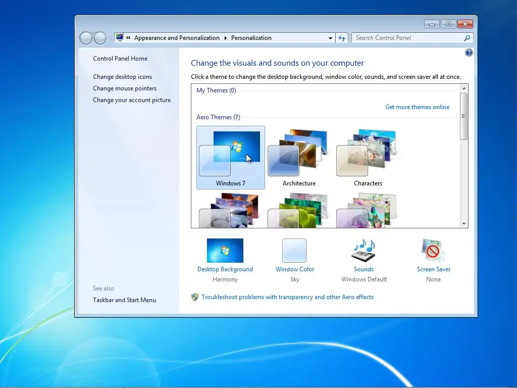Click the Personalization breadcrumb
The image size is (517, 388).
251,38
